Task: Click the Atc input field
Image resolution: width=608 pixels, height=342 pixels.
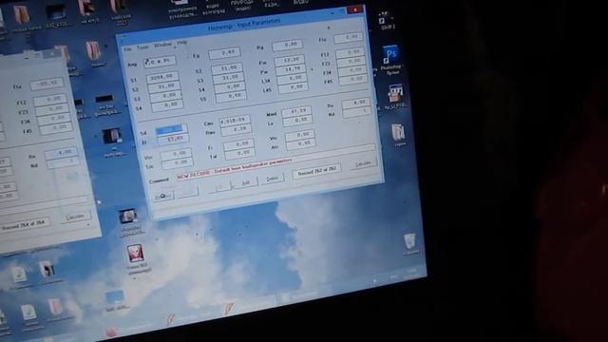Action: pos(300,144)
